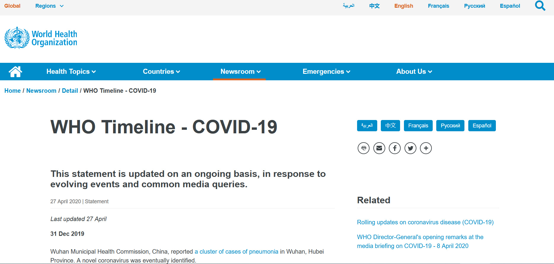Share on Twitter bird icon

tap(410, 148)
